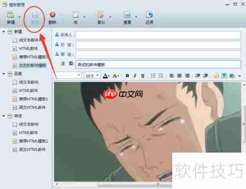Collapse the 回复 reply tree group
Screen dimensions: 246x189
[x=3, y=74]
